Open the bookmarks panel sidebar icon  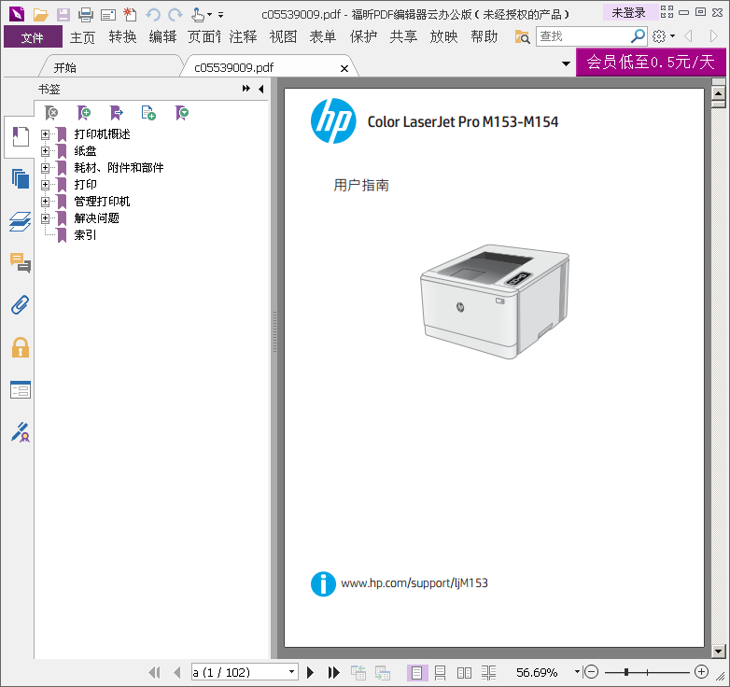click(x=20, y=137)
